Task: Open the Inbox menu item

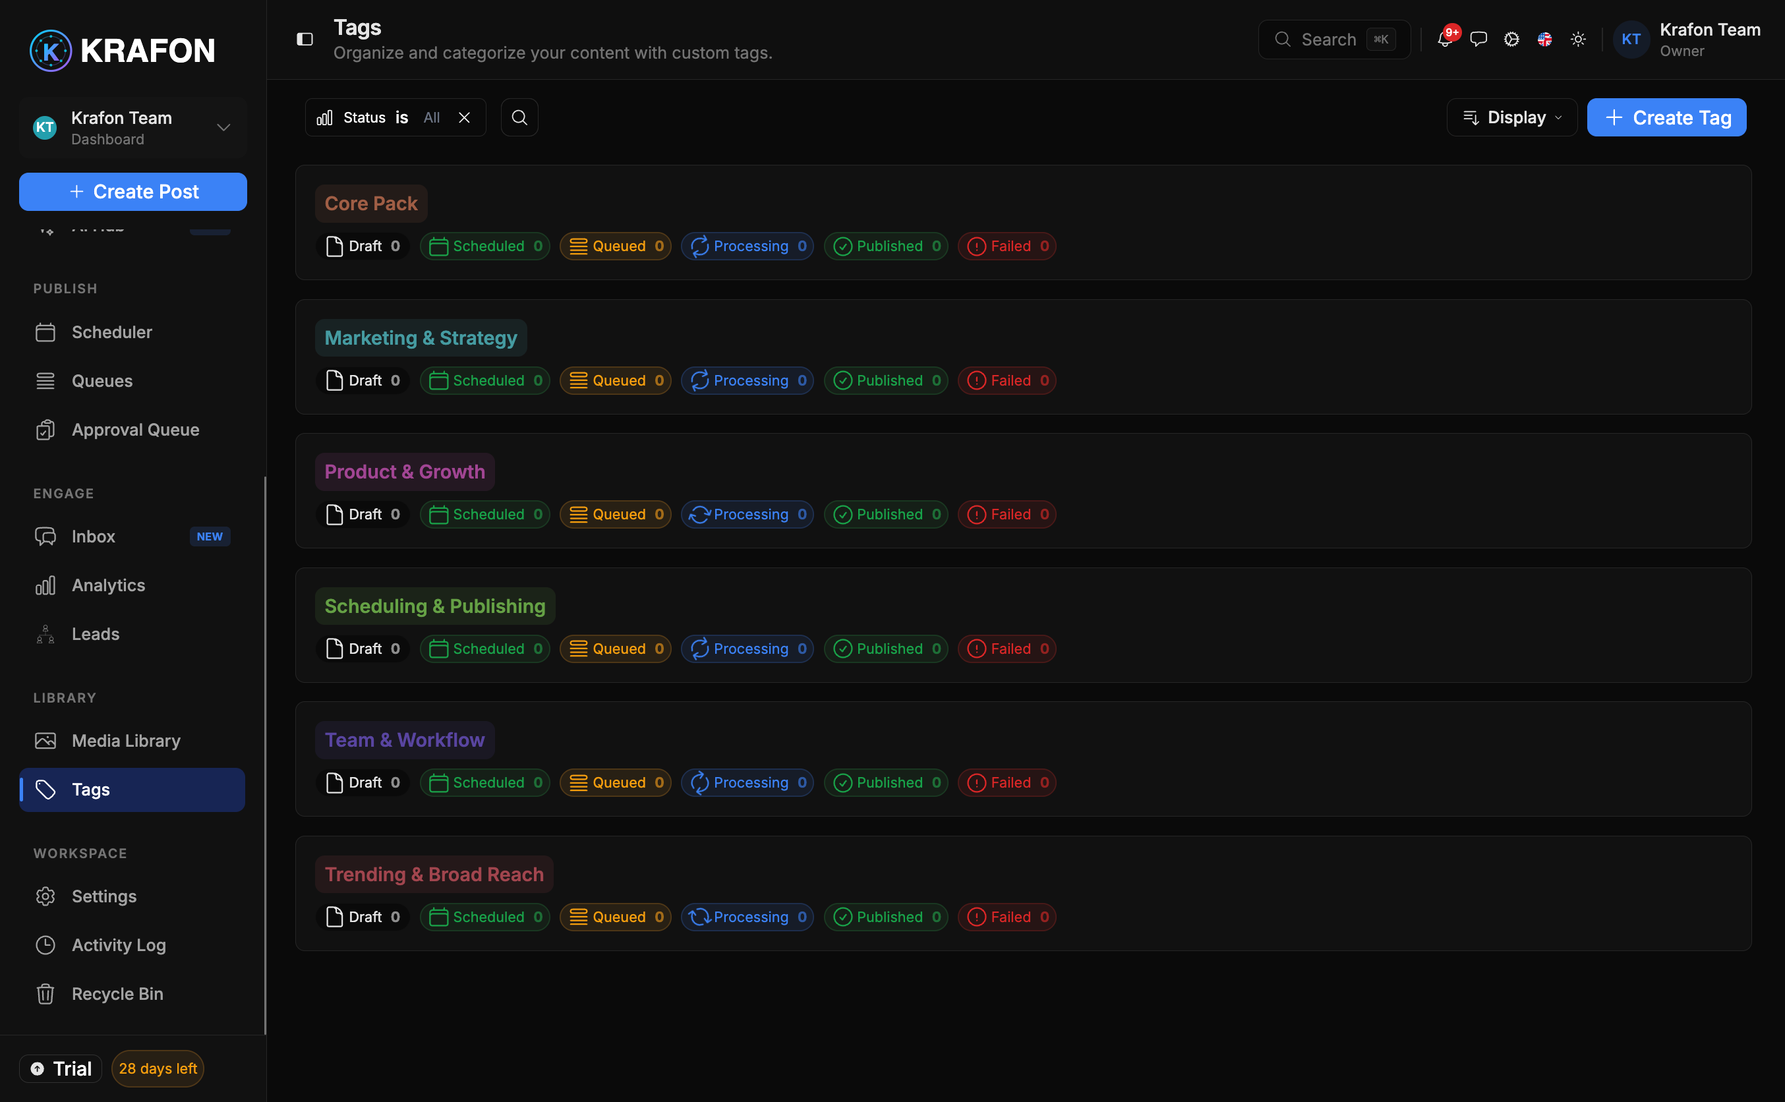Action: pos(132,536)
